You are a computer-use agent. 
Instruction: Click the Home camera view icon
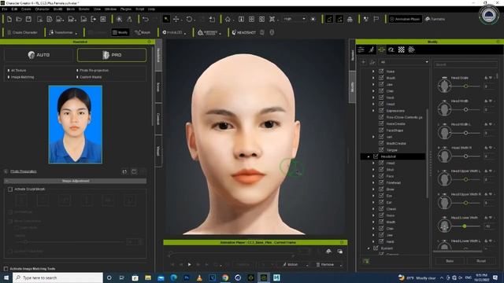click(228, 19)
